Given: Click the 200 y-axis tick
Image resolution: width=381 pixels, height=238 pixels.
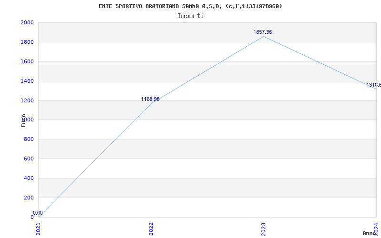Looking at the screenshot, I should 29,198.
